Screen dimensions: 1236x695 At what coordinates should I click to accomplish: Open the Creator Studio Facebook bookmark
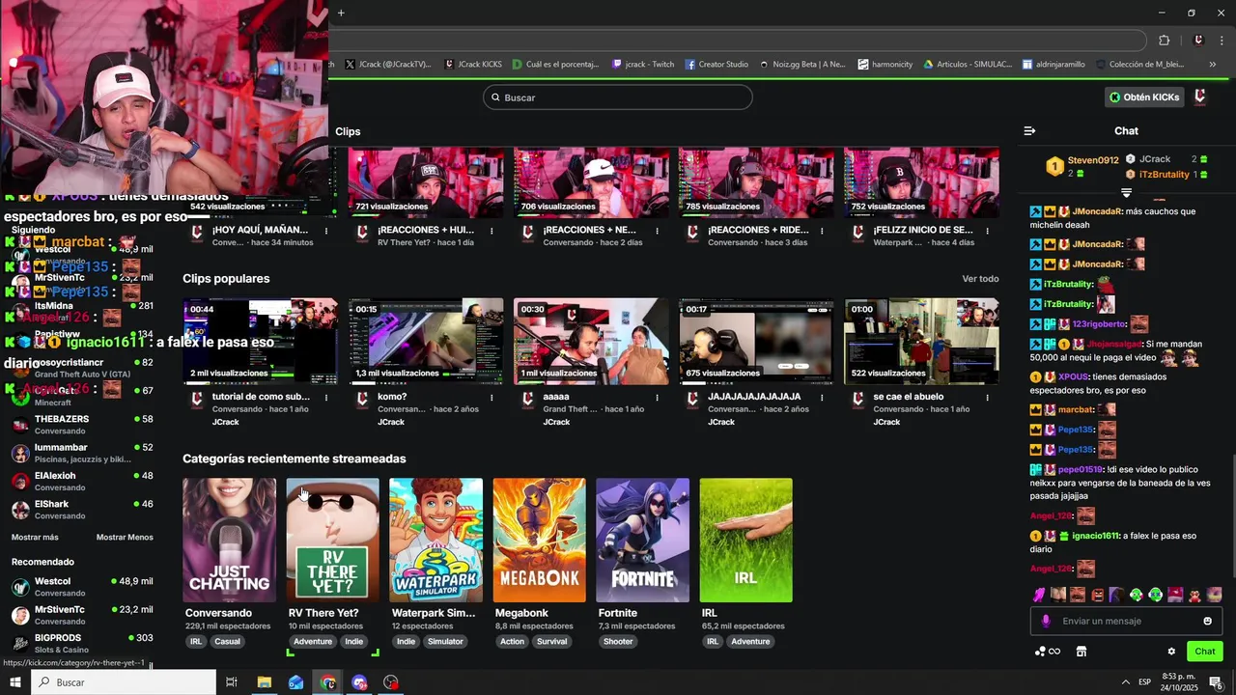tap(716, 65)
